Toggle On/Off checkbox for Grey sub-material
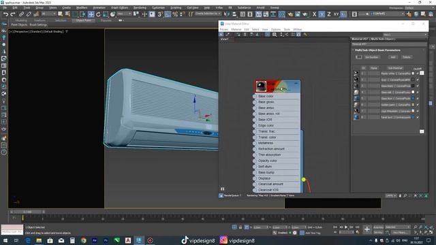The image size is (436, 245). [x=418, y=80]
